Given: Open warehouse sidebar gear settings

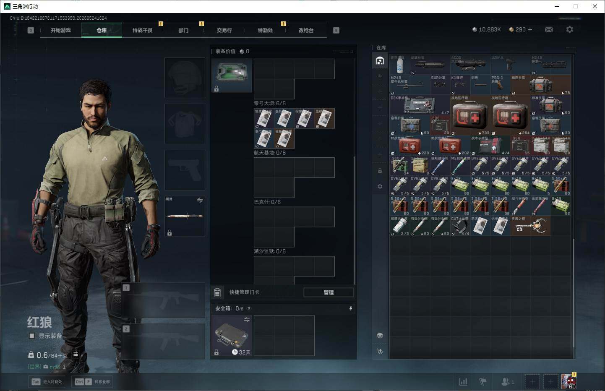Looking at the screenshot, I should [x=380, y=186].
